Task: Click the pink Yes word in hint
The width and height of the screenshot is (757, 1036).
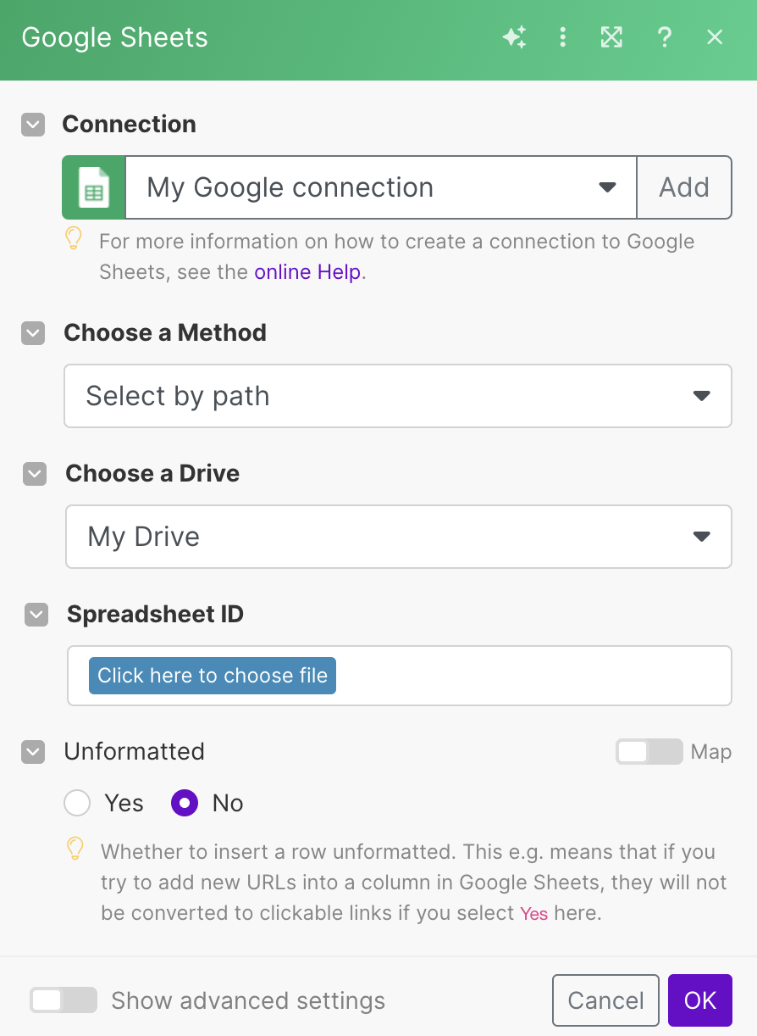Action: (534, 913)
